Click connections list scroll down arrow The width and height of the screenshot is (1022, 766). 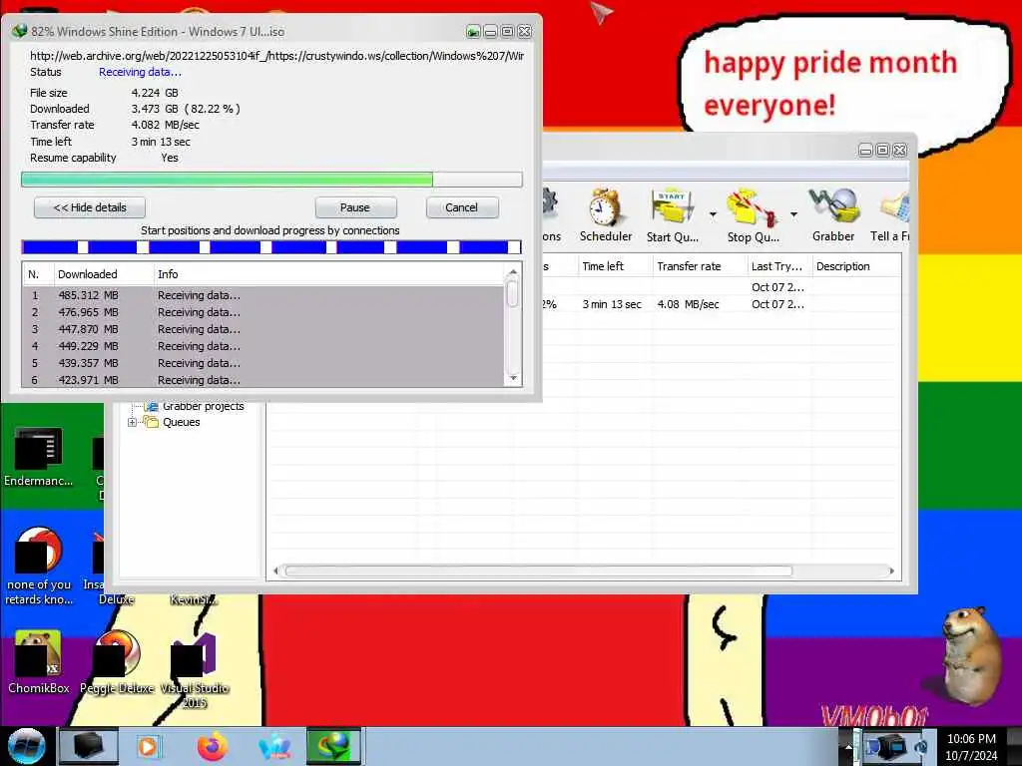[513, 378]
